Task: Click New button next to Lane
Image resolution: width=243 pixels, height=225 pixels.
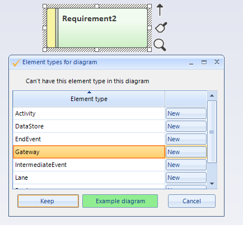Action: [186, 178]
